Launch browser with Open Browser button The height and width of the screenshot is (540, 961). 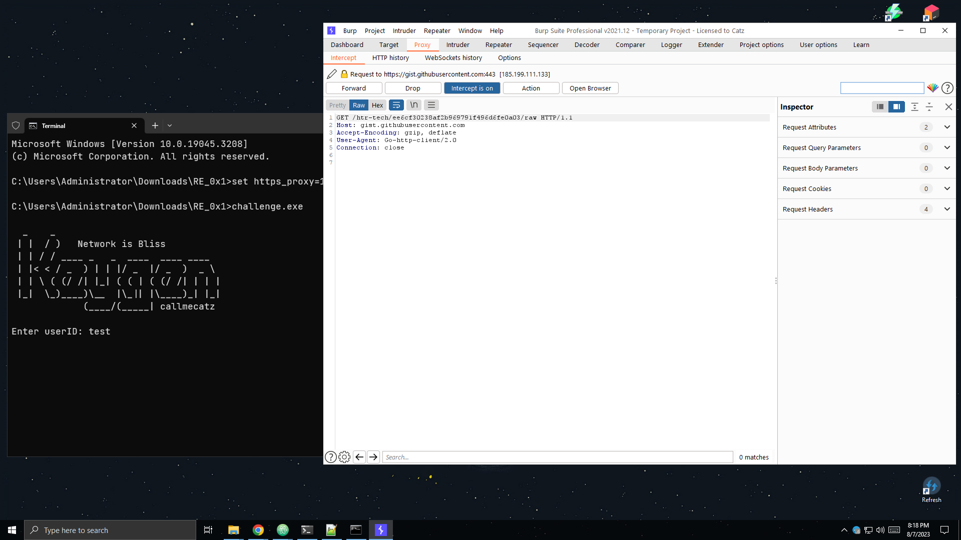point(590,88)
